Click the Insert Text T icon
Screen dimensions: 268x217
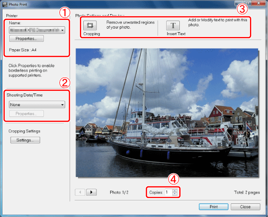tap(173, 25)
